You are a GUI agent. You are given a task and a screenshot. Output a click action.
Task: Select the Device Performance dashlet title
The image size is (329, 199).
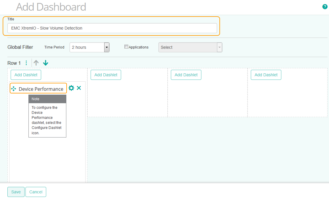(x=41, y=89)
